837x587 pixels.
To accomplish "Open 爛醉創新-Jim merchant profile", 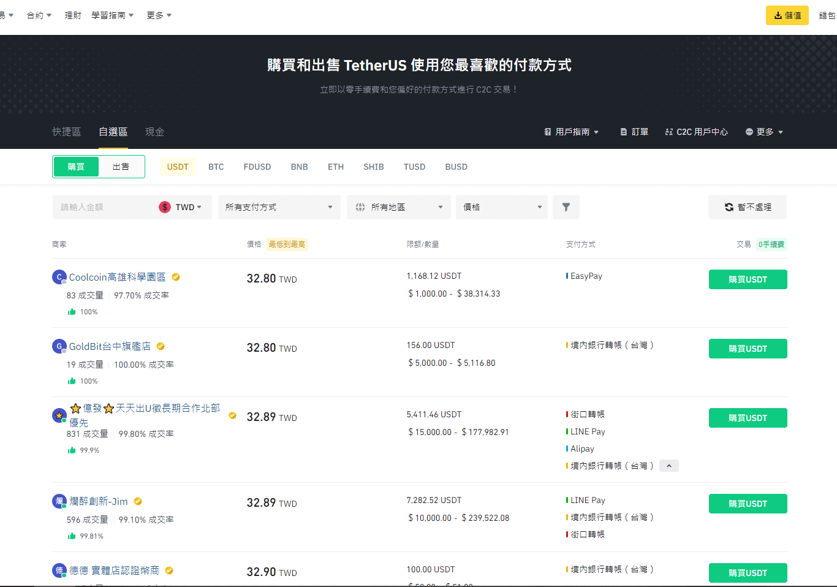I will (99, 501).
